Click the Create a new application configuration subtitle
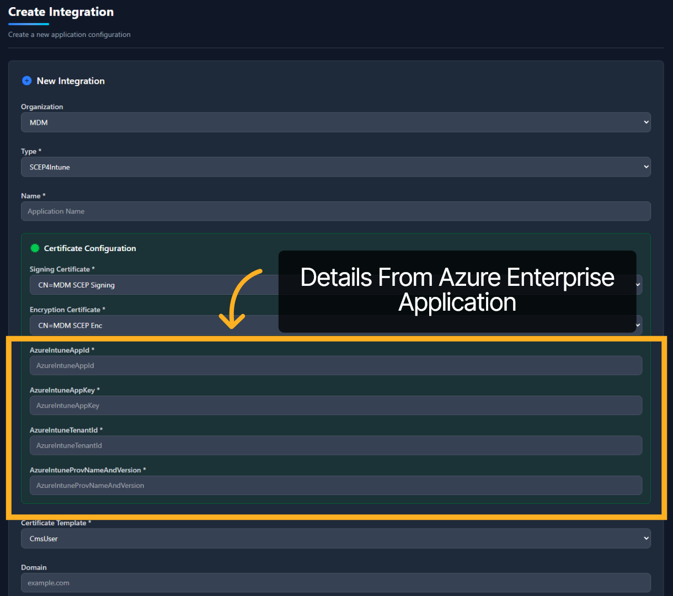 [70, 34]
